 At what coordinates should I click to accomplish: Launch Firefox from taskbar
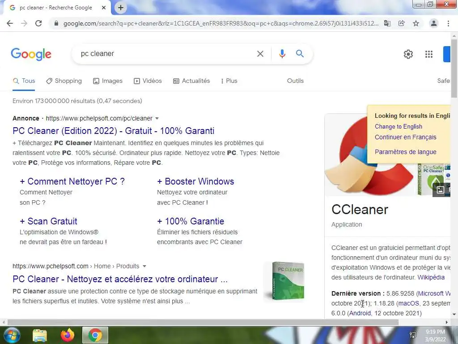point(68,335)
